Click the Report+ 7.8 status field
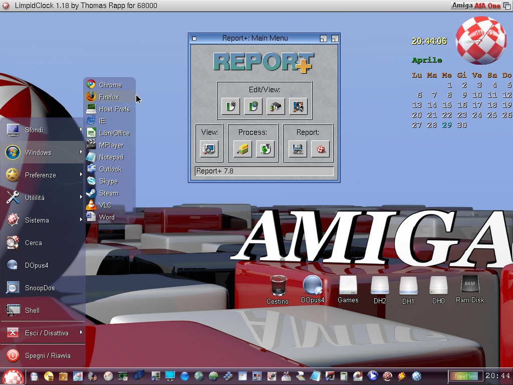Screen dimensions: 513x385 [264, 171]
